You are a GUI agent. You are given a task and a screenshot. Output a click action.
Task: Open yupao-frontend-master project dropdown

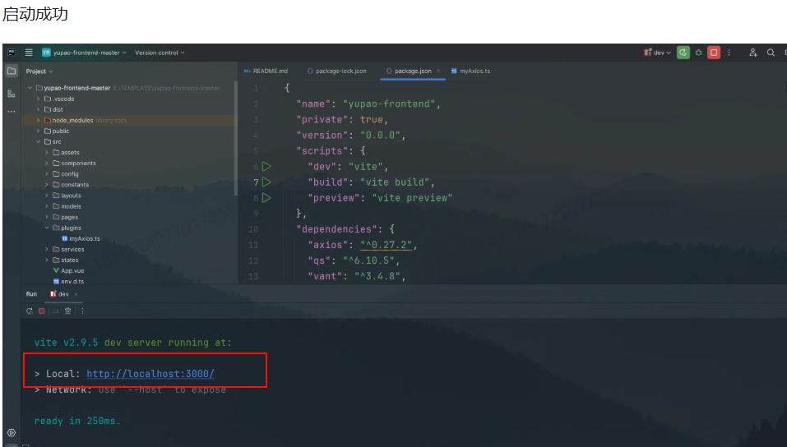coord(85,52)
